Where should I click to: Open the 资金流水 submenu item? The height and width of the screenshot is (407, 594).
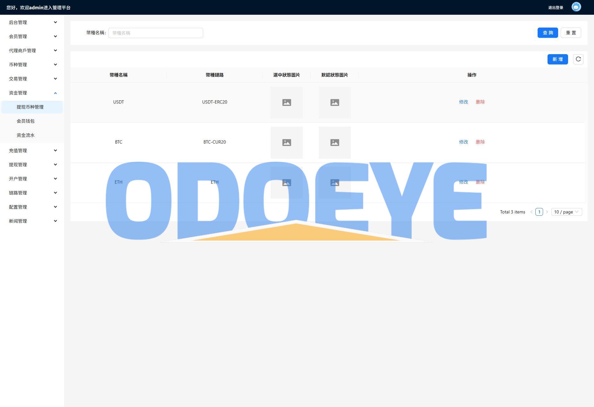[32, 135]
